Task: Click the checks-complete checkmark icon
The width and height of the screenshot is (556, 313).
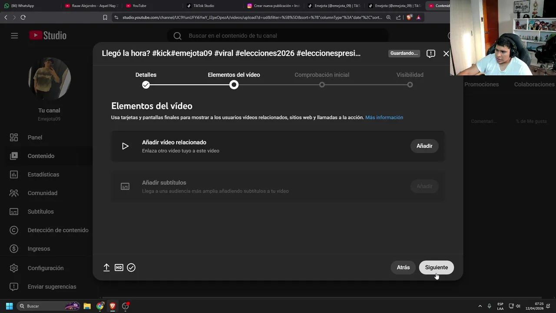Action: [131, 267]
